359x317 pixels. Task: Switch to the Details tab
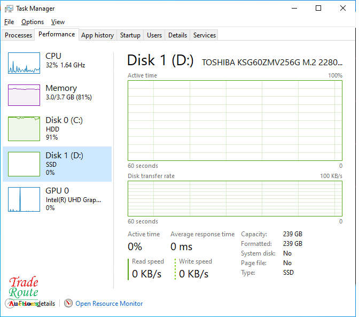(177, 35)
